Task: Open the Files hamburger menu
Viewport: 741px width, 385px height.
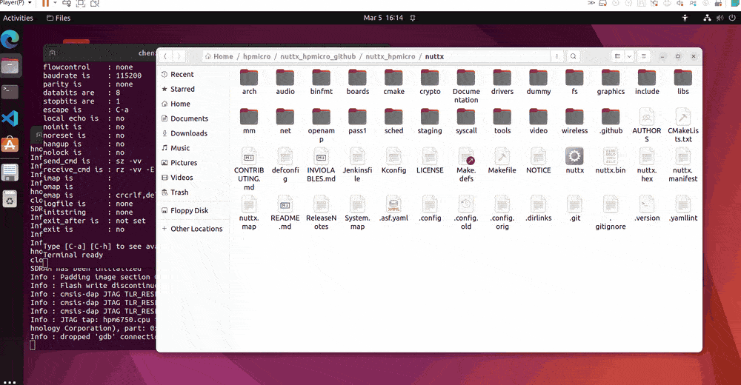Action: [x=644, y=56]
